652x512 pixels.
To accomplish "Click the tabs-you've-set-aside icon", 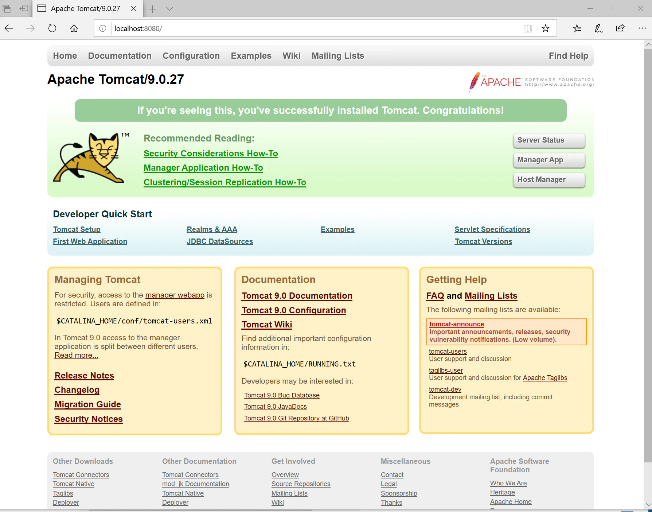I will point(7,9).
